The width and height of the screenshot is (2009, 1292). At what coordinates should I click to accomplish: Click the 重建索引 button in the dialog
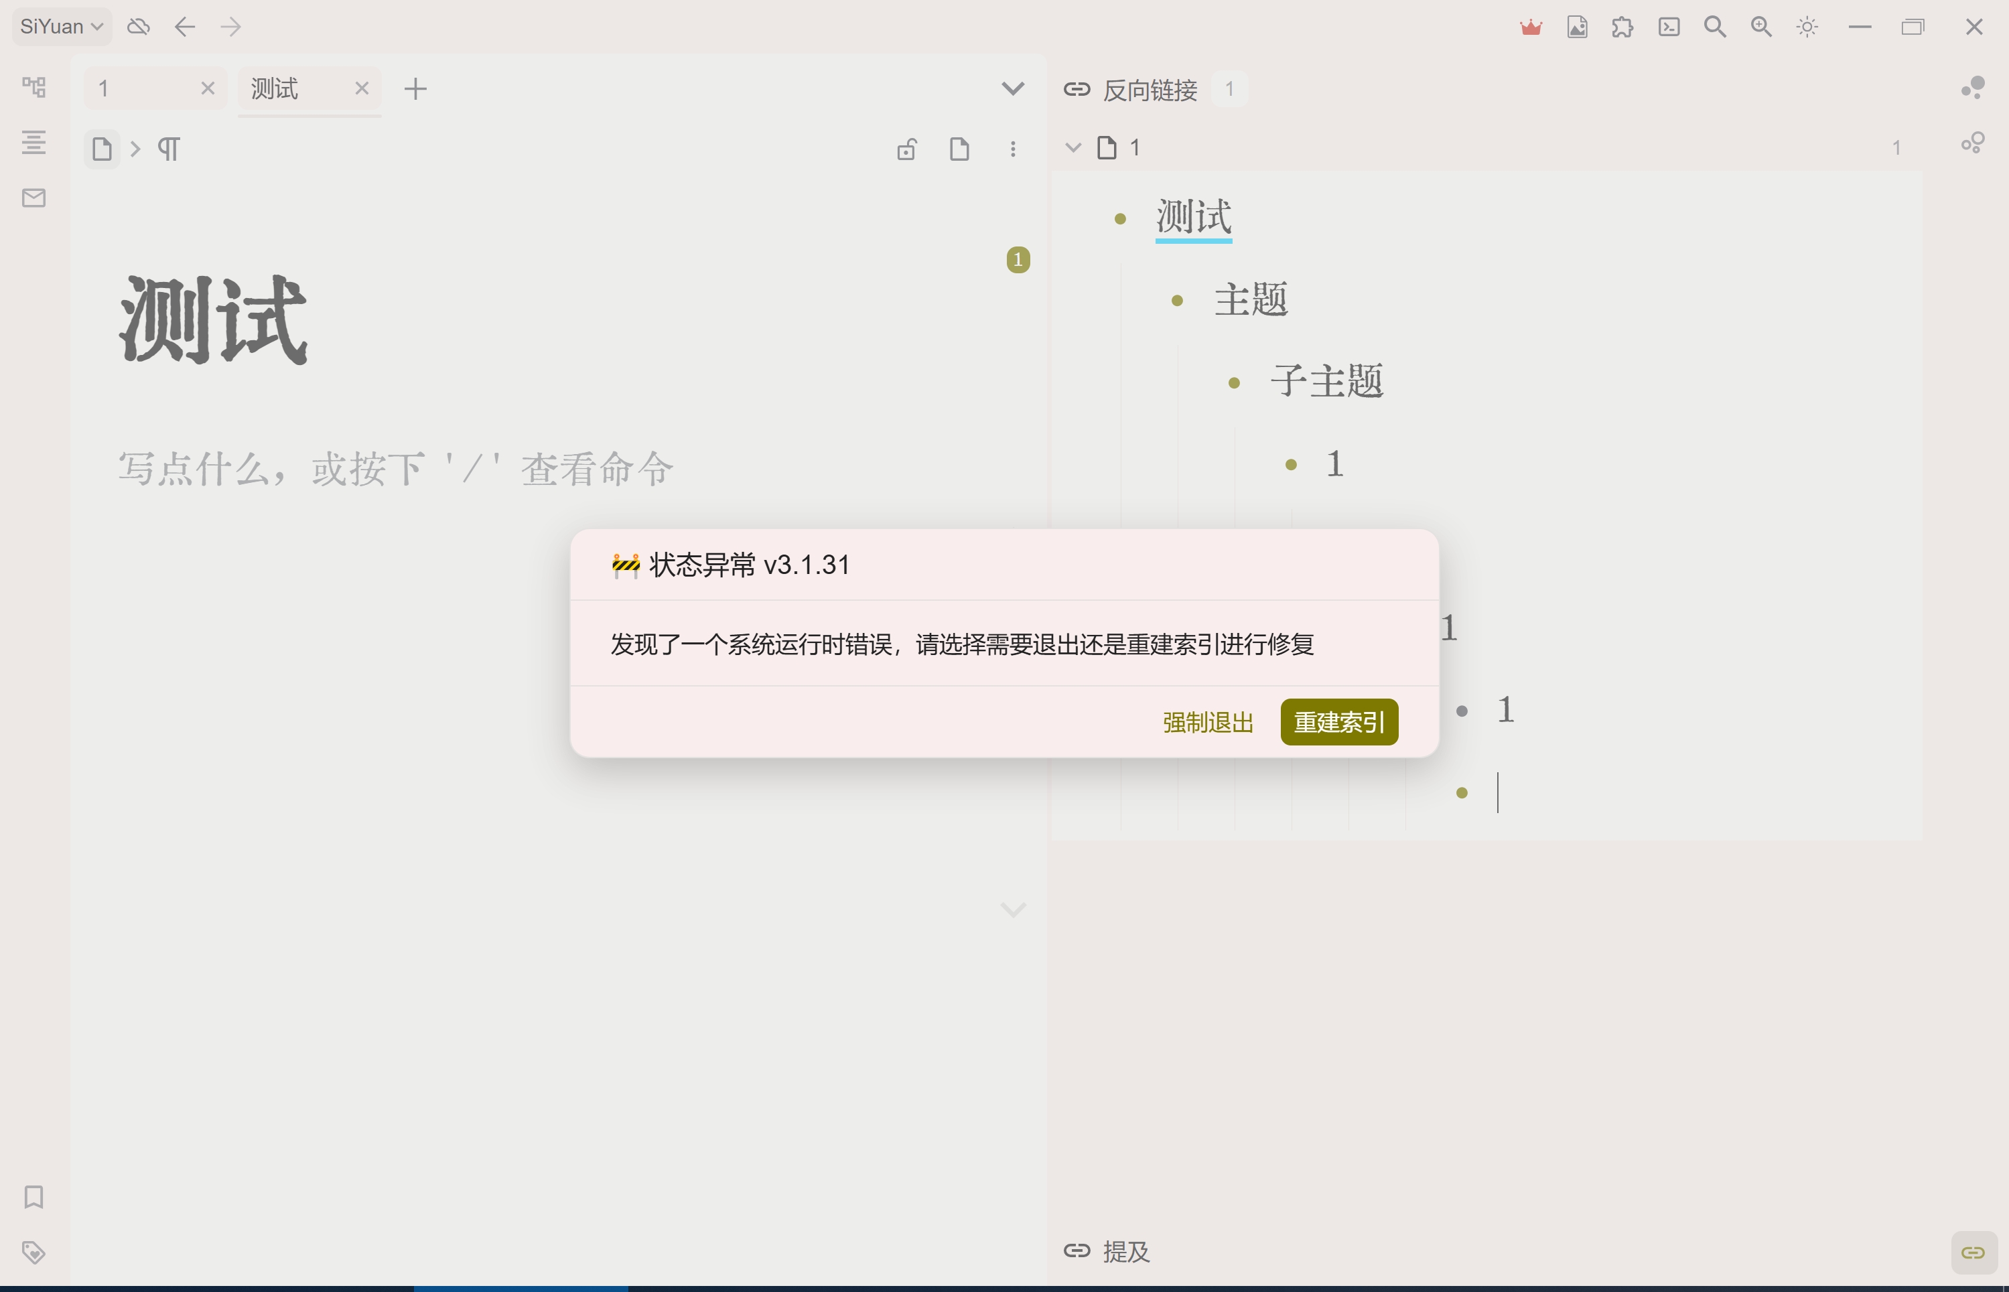tap(1338, 721)
